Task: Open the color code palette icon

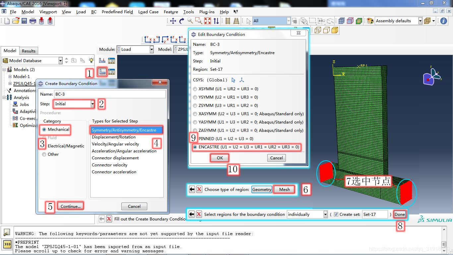Action: (x=370, y=21)
